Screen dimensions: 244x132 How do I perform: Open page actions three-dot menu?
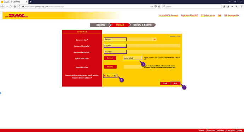152,6
